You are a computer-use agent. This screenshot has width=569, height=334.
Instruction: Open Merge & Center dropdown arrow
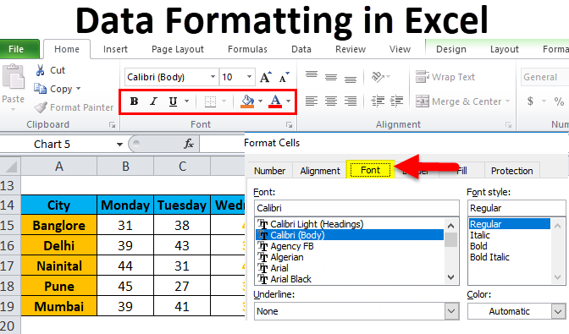click(507, 101)
